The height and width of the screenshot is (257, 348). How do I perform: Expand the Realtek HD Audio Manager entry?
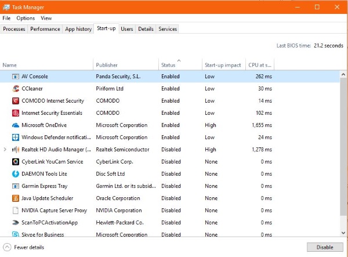click(x=5, y=150)
